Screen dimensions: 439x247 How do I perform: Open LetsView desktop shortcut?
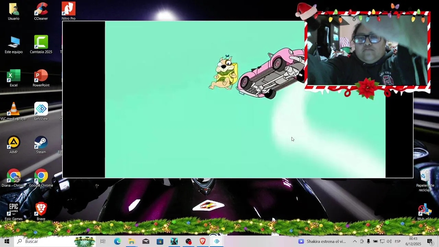click(41, 111)
